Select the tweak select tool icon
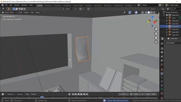The width and height of the screenshot is (181, 102). tap(9, 9)
